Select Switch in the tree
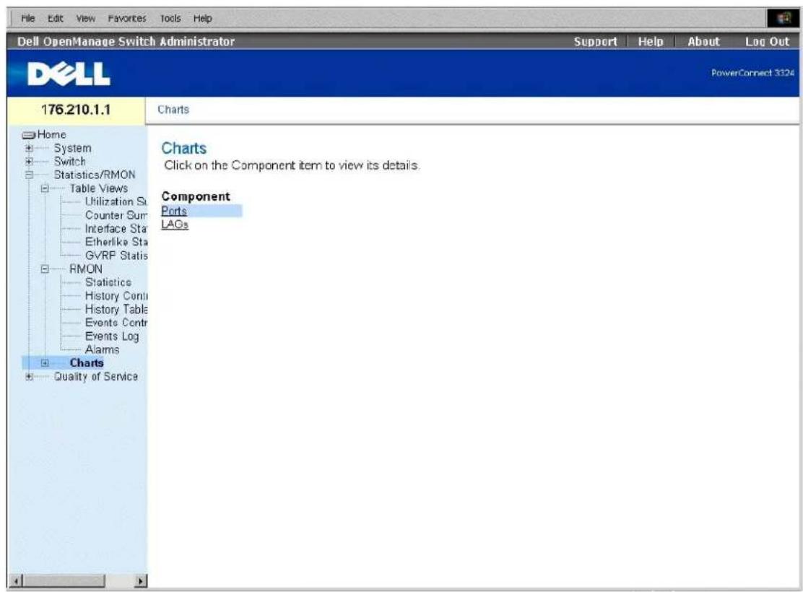This screenshot has height=592, width=803. coord(69,161)
